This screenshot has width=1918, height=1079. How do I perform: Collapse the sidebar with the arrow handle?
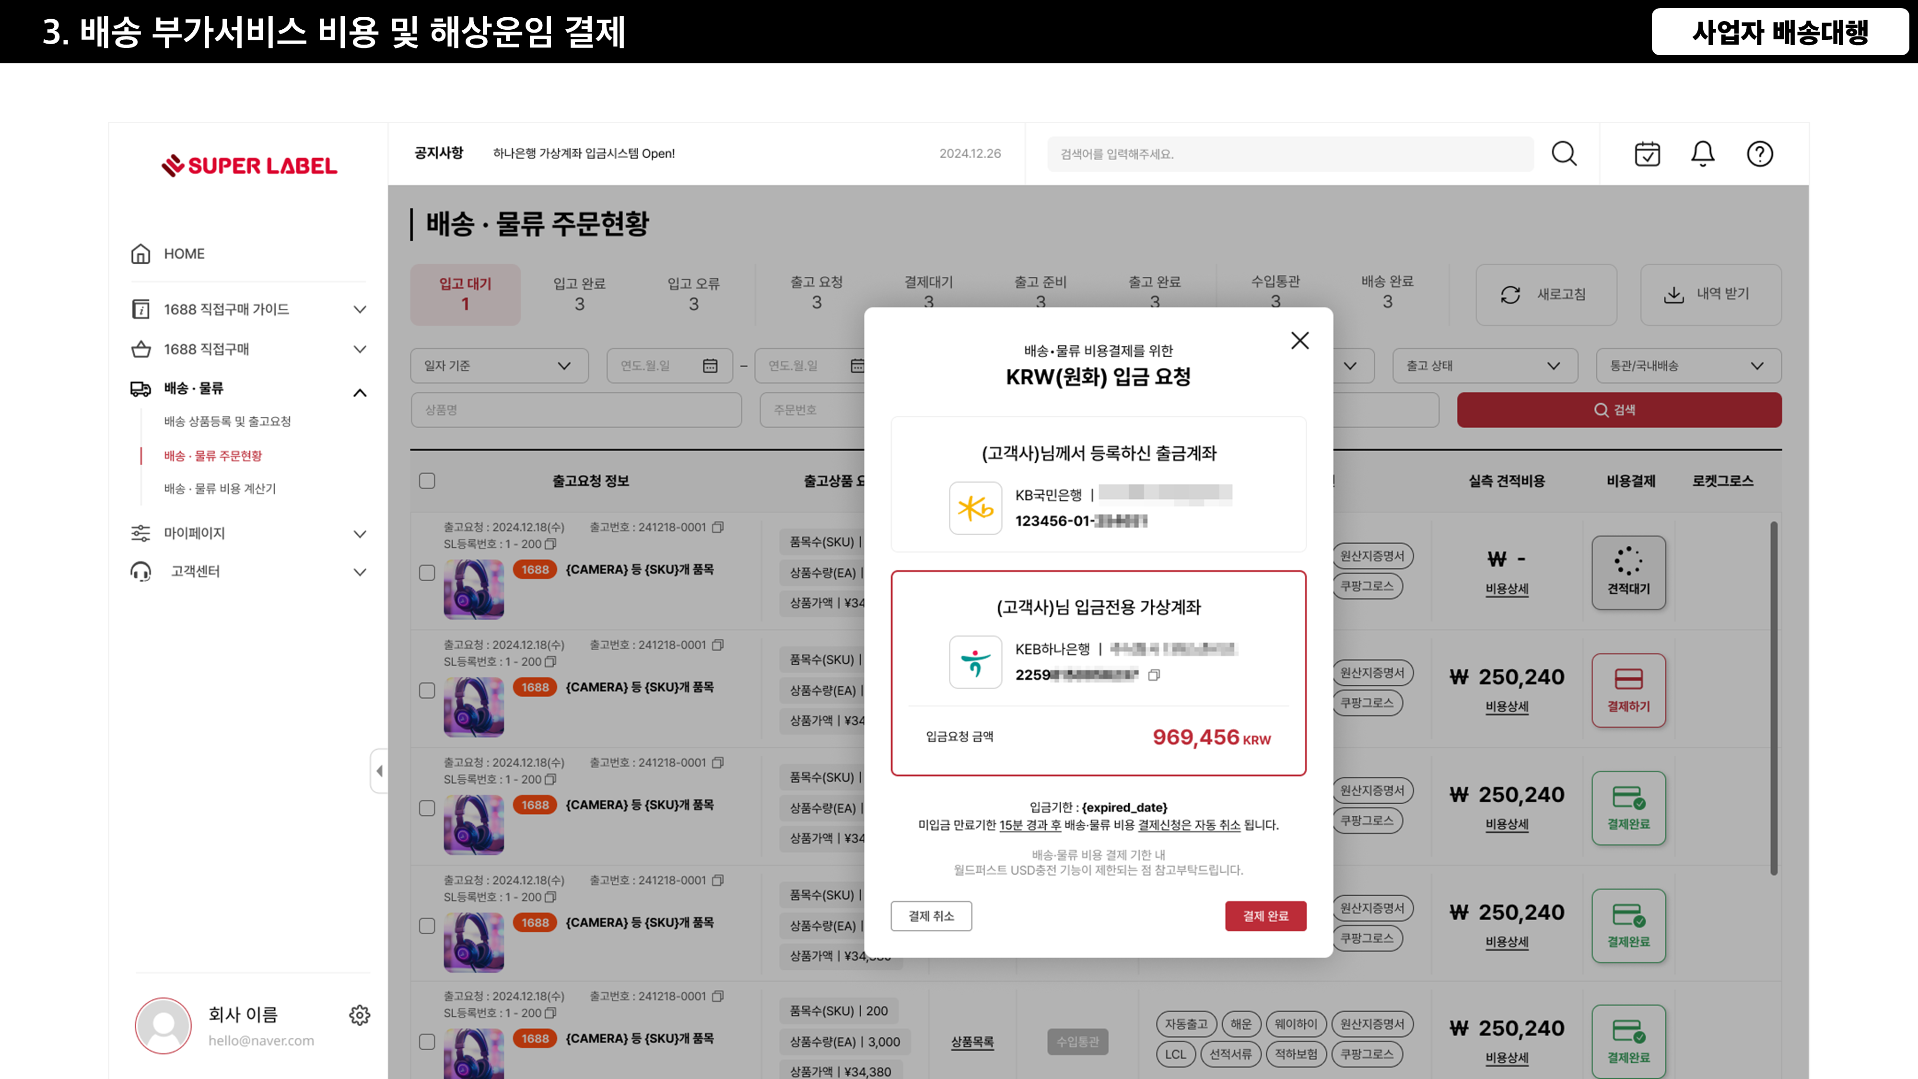380,771
